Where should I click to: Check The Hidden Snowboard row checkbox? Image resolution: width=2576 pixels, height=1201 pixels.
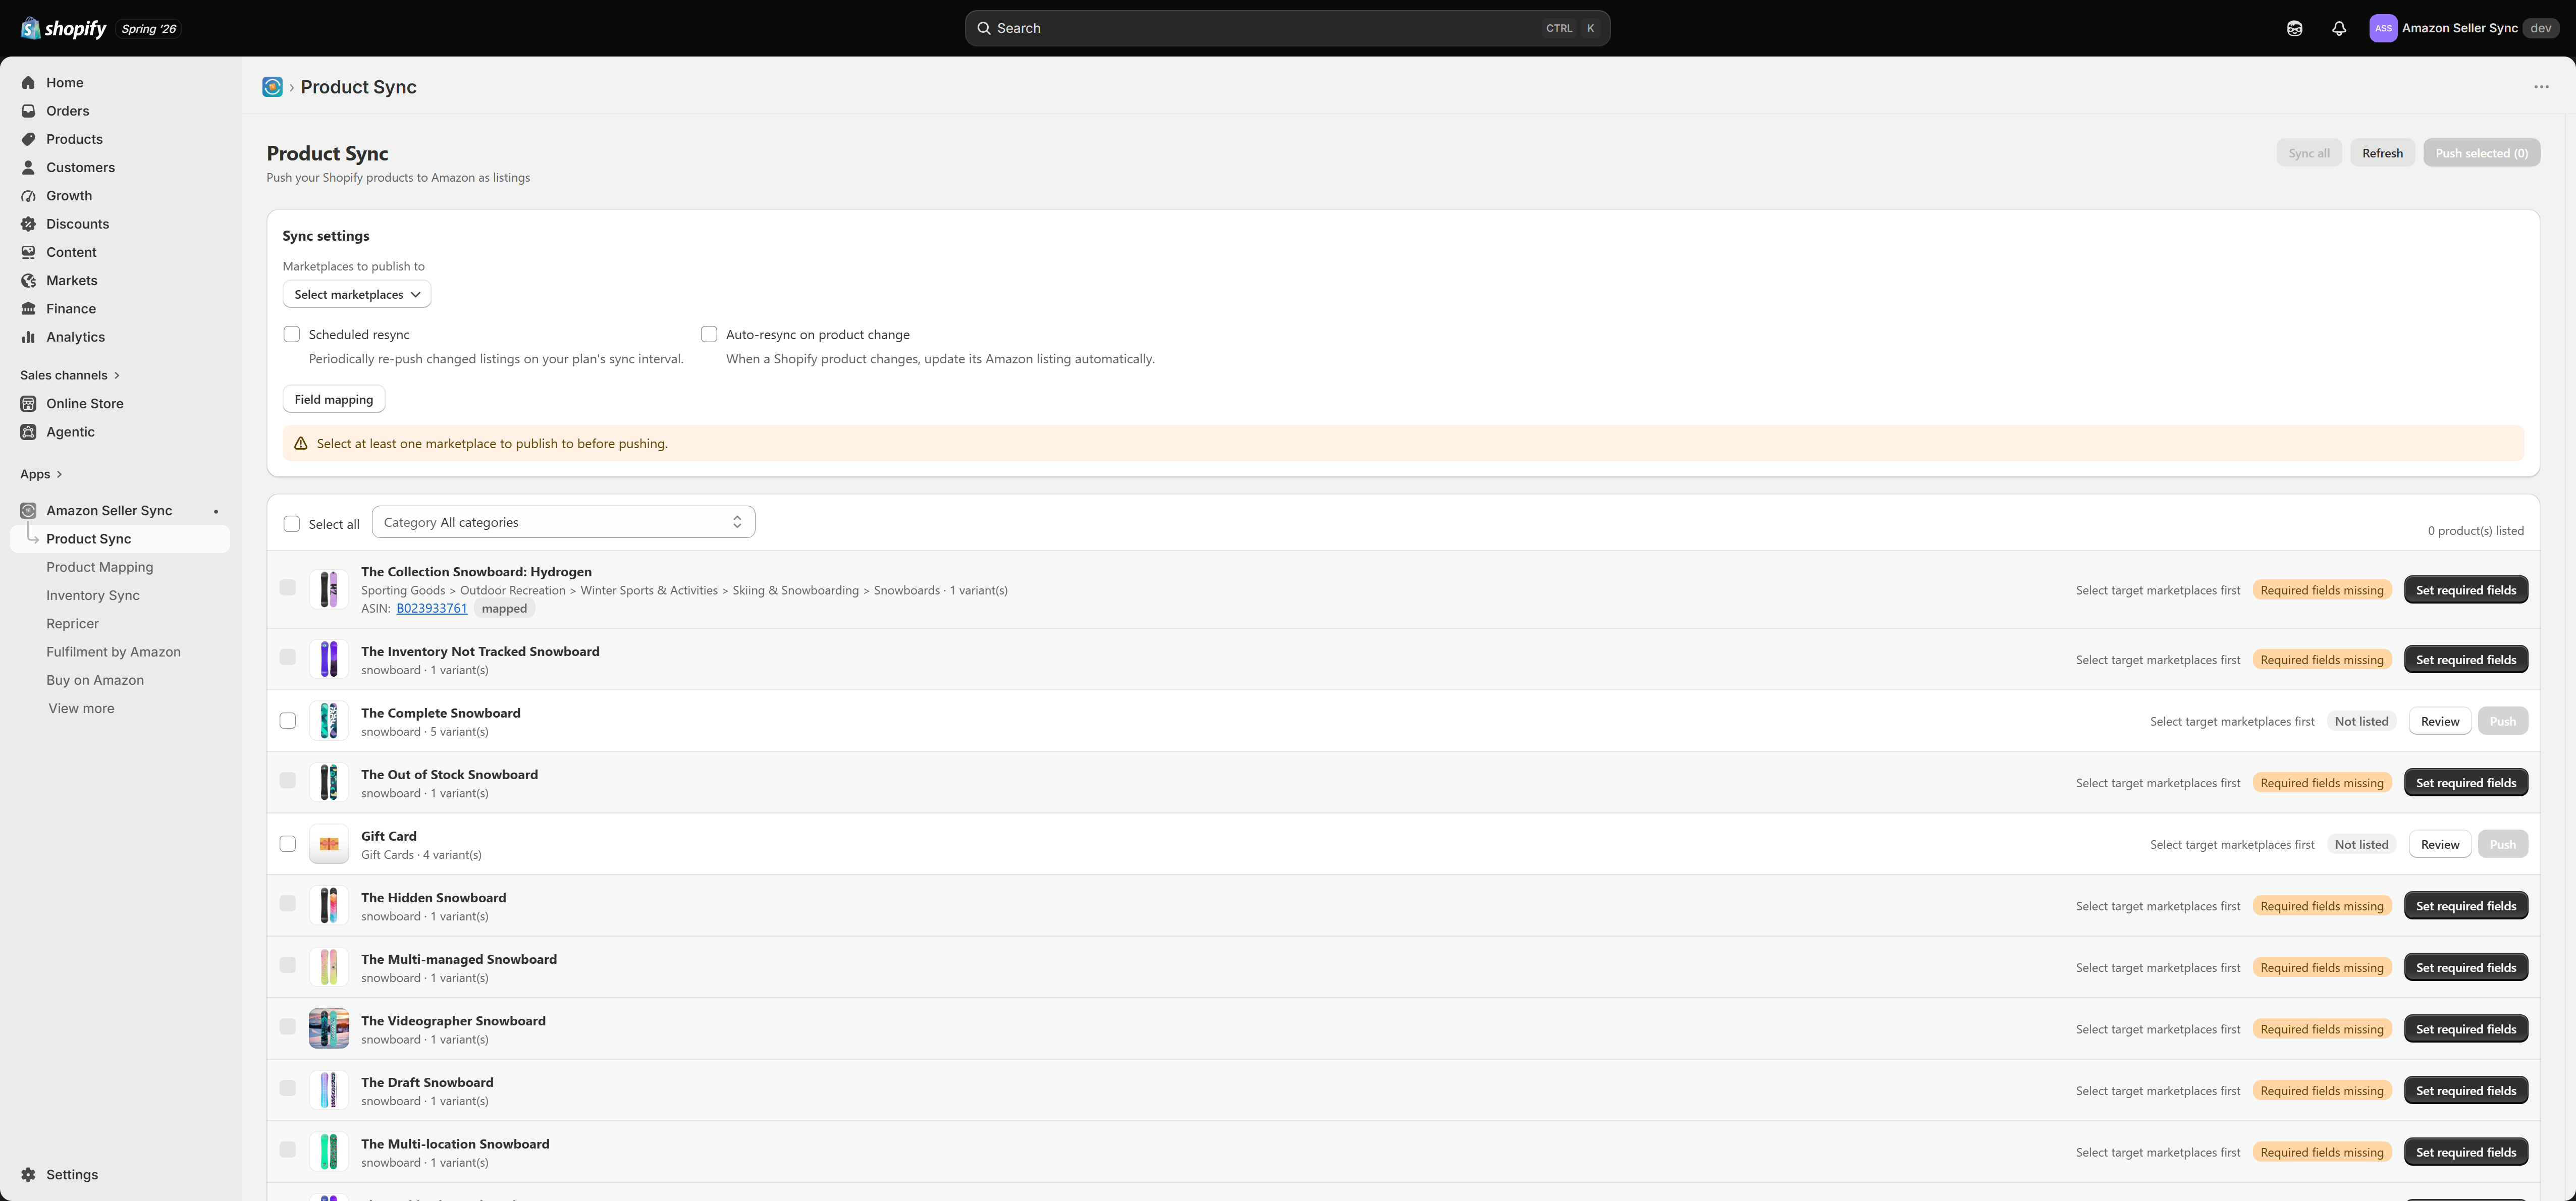[288, 904]
